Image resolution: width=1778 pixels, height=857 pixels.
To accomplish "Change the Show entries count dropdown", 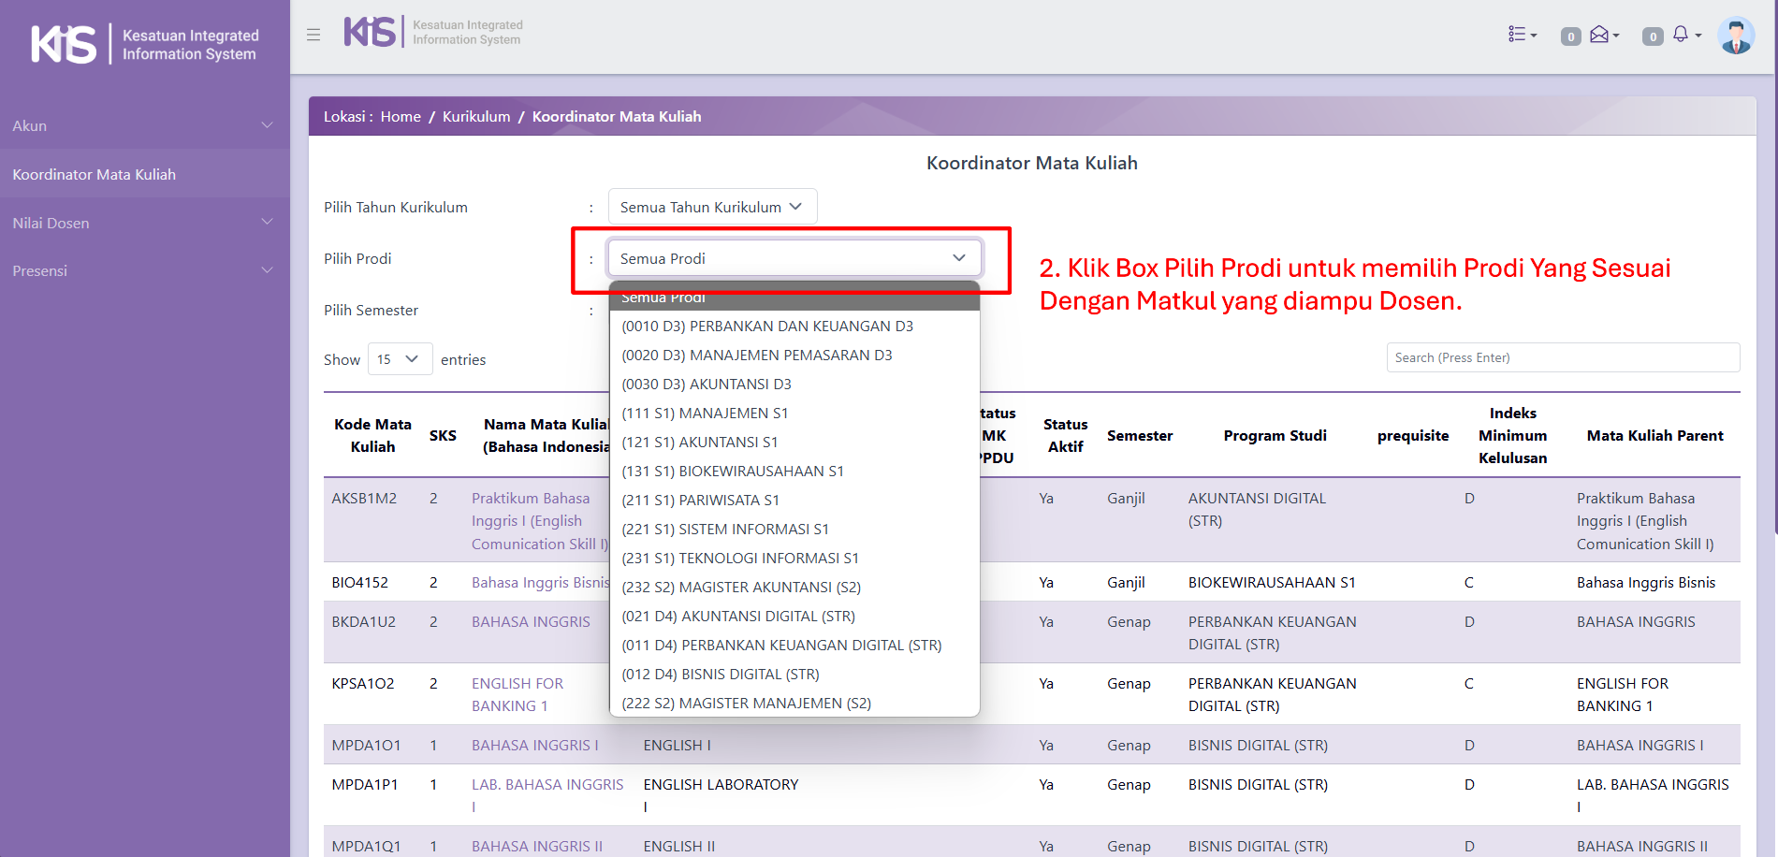I will pos(400,359).
